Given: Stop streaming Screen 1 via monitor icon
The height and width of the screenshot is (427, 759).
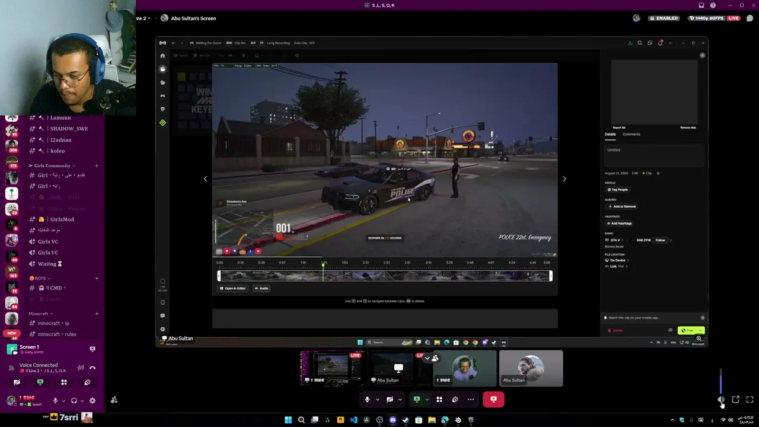Looking at the screenshot, I should click(x=93, y=349).
